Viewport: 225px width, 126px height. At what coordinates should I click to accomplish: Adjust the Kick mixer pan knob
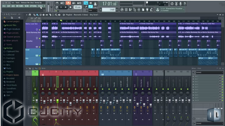coord(43,94)
